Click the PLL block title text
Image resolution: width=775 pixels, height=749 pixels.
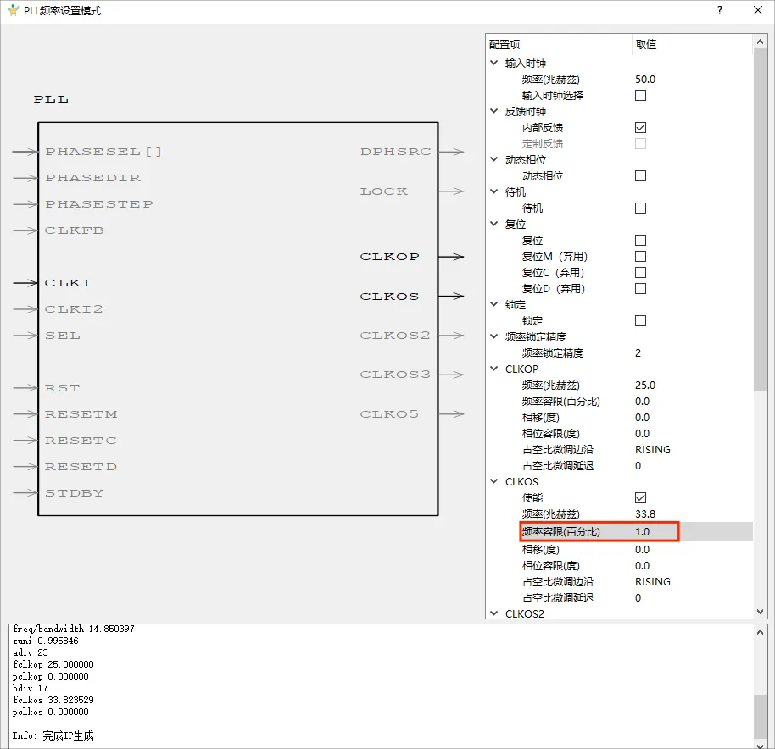tap(51, 99)
